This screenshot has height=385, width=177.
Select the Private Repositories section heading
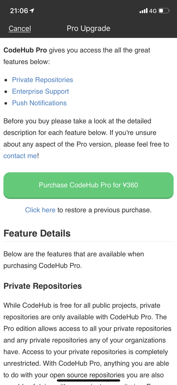(42, 286)
